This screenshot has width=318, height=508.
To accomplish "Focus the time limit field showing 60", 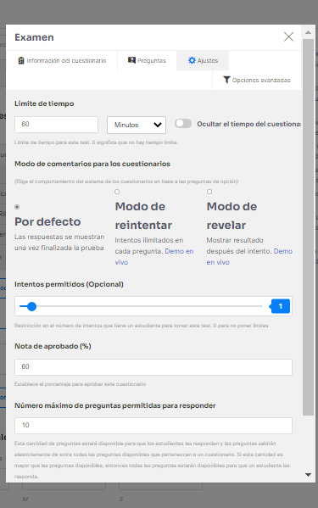I will (x=56, y=125).
